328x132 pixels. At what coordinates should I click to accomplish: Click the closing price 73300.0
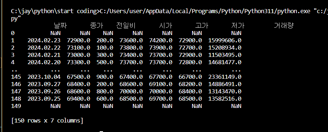[79, 62]
